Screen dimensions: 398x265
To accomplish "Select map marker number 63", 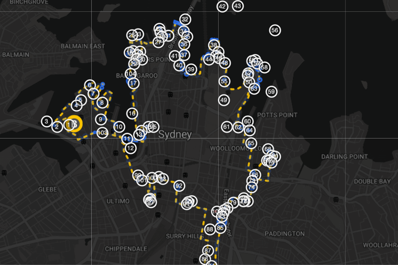I will [254, 89].
